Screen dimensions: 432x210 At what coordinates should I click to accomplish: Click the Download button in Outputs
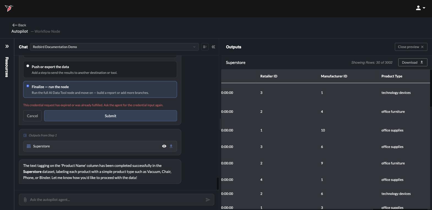[x=413, y=62]
